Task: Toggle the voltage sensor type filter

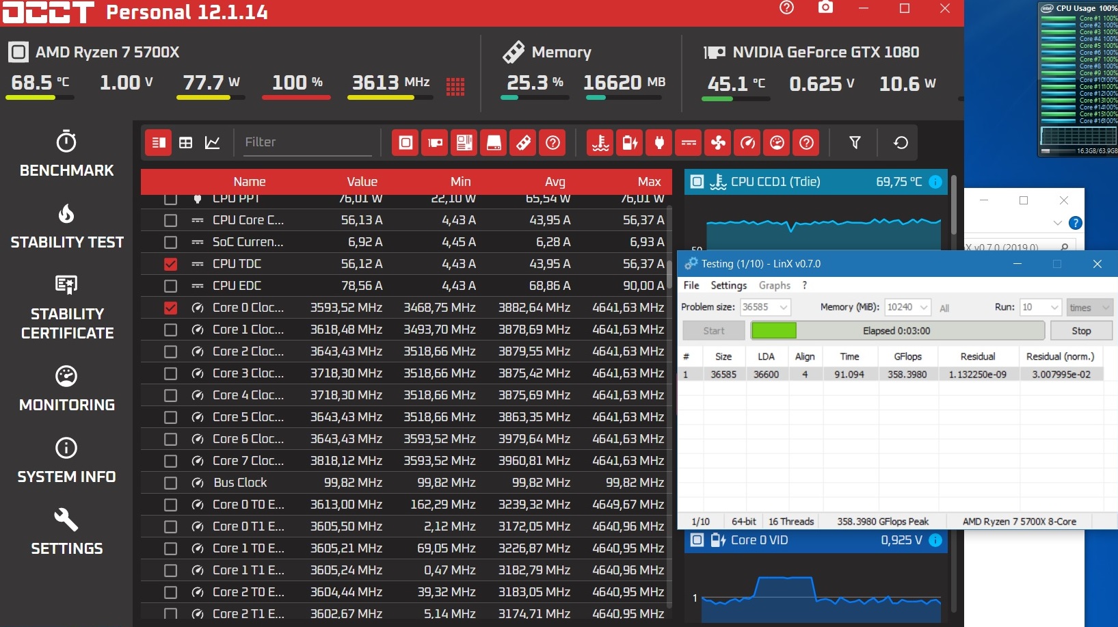Action: click(630, 142)
